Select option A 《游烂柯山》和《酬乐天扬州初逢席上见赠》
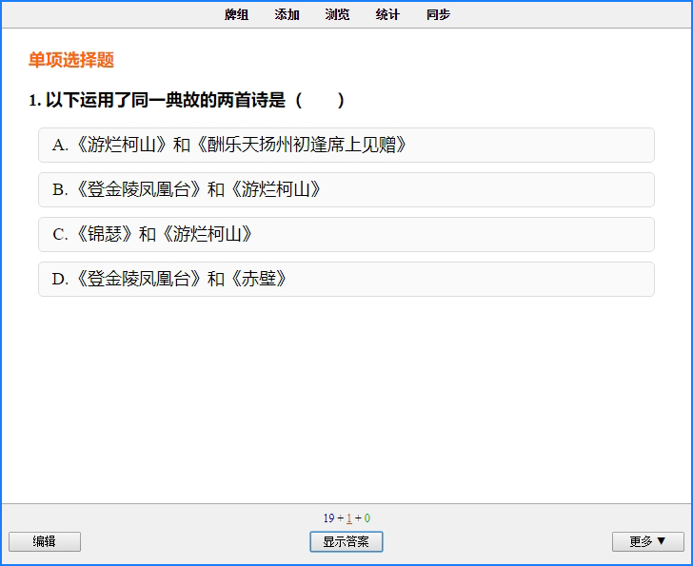 (x=346, y=145)
